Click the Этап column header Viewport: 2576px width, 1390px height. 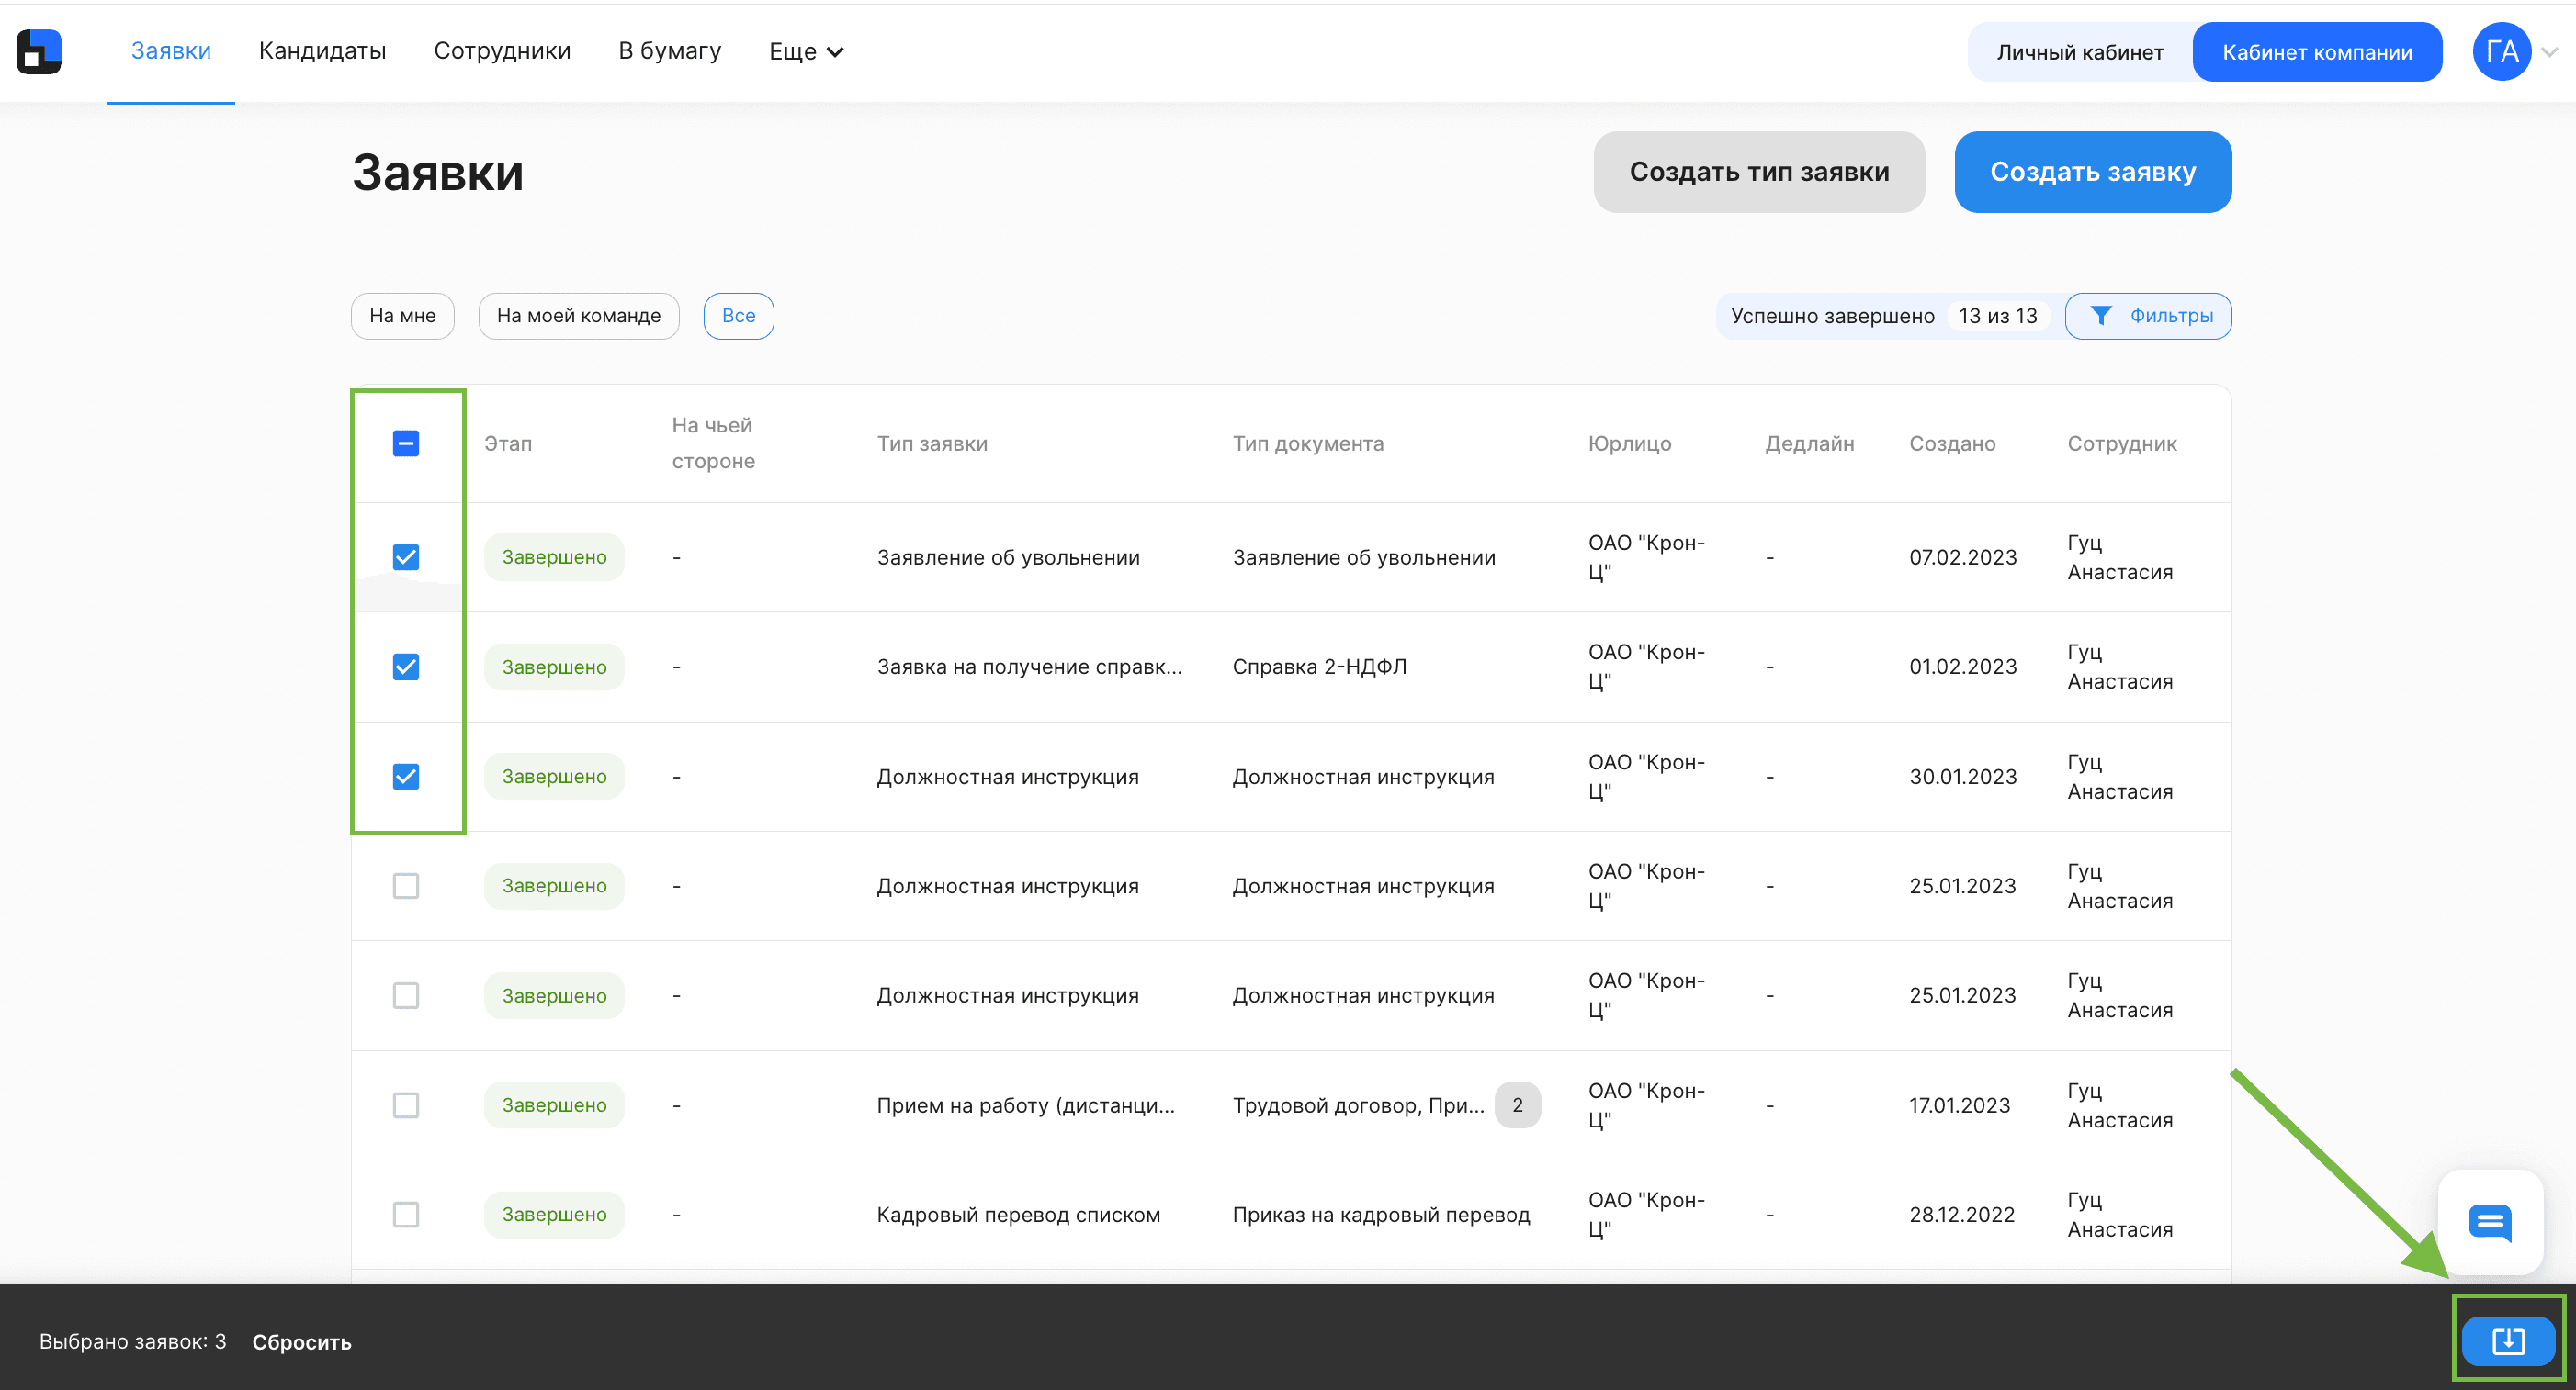pyautogui.click(x=508, y=443)
